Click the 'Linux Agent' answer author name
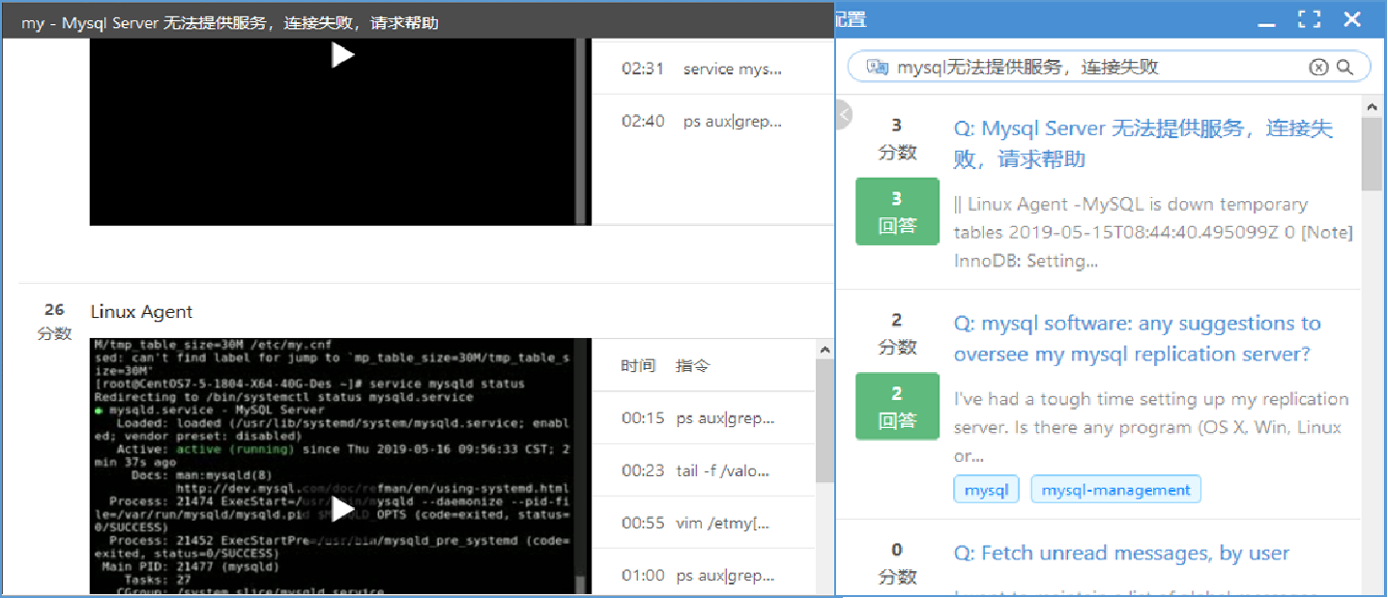The width and height of the screenshot is (1388, 598). 141,312
